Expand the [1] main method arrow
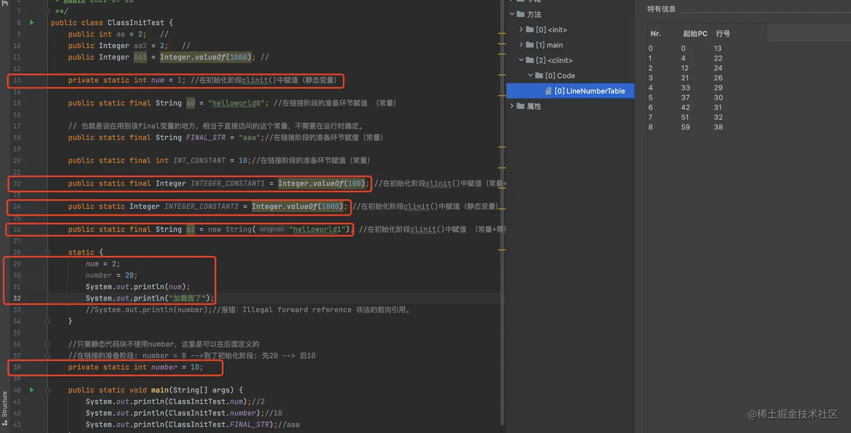 521,44
